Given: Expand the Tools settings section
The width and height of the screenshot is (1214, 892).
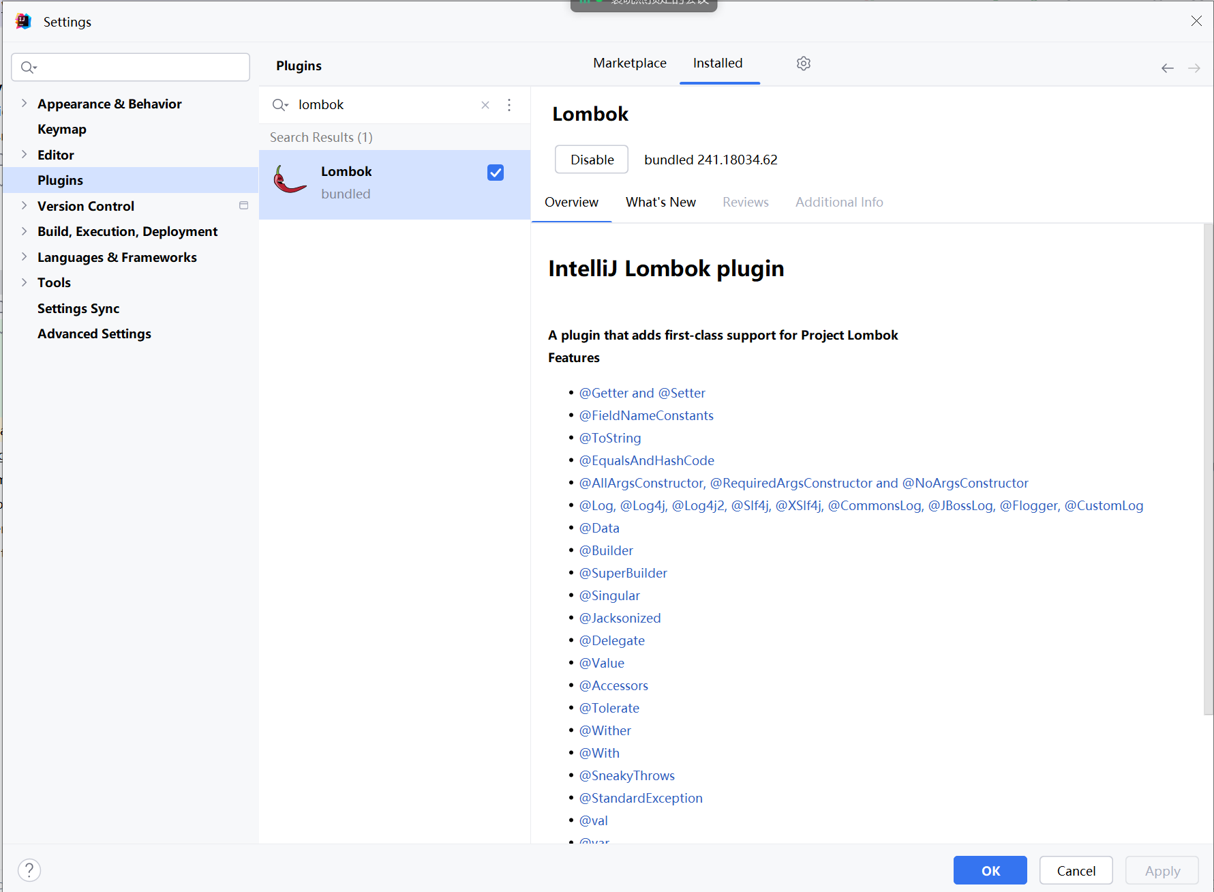Looking at the screenshot, I should point(24,282).
